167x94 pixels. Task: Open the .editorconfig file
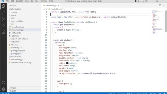tap(16, 33)
